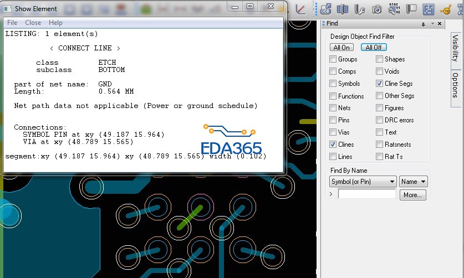Click the 'Find' panel title

click(332, 23)
